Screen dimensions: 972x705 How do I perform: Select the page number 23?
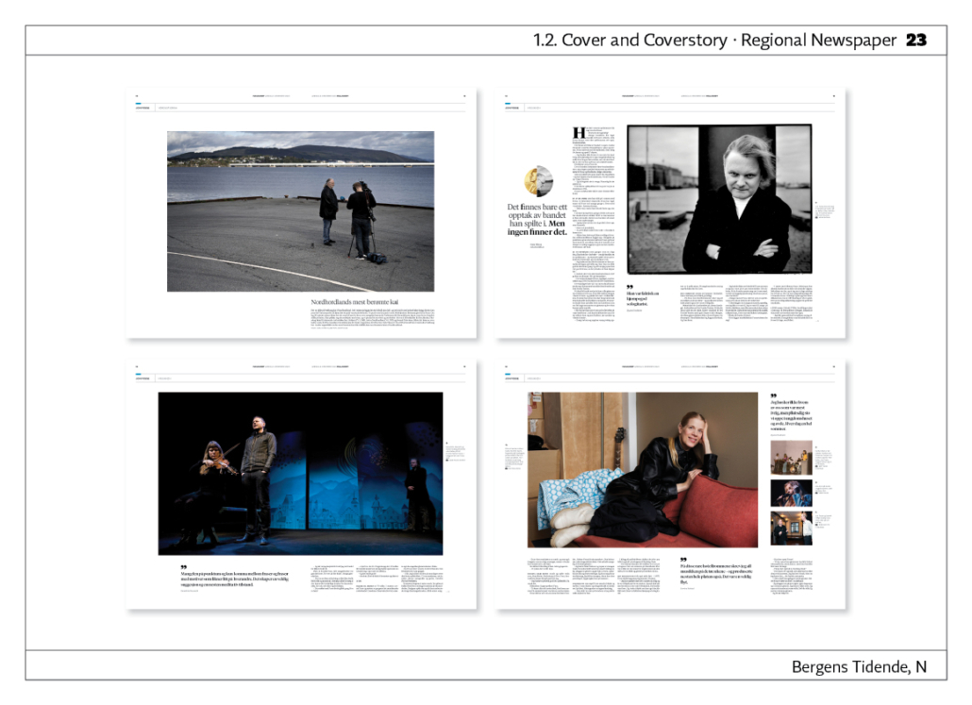pyautogui.click(x=916, y=41)
